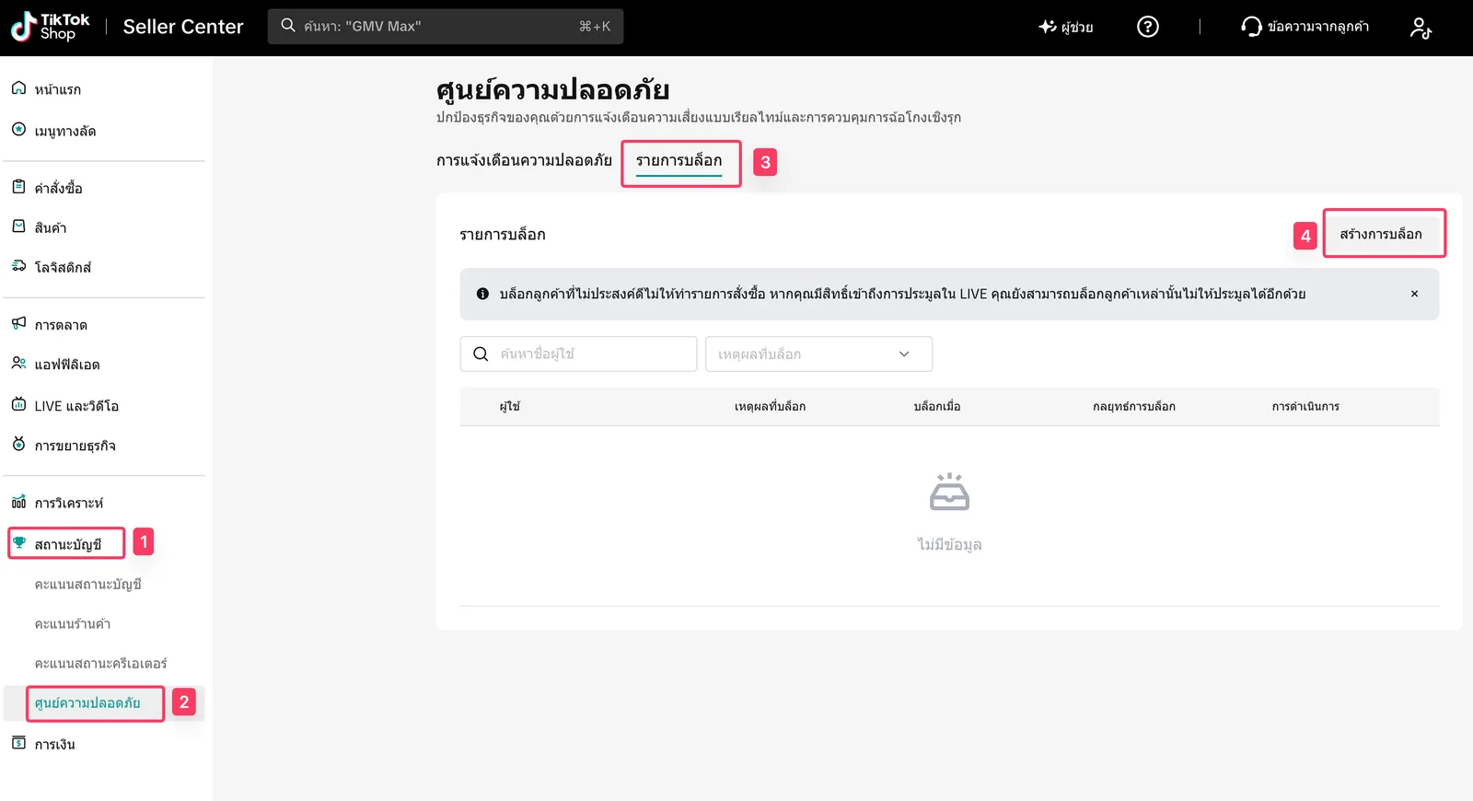Click the สร้างการบล็อก button
Image resolution: width=1473 pixels, height=801 pixels.
(1381, 234)
